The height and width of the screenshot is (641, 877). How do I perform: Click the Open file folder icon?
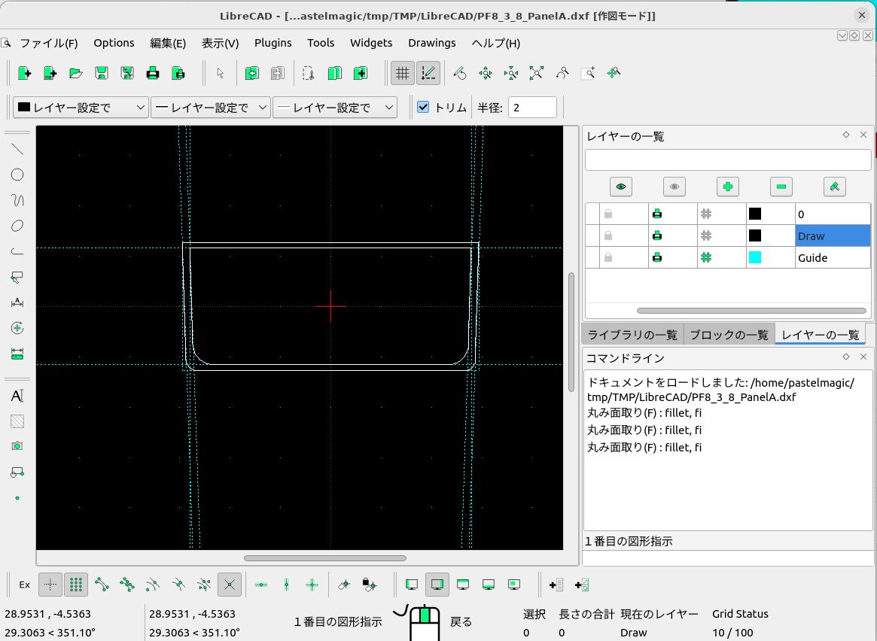tap(75, 73)
